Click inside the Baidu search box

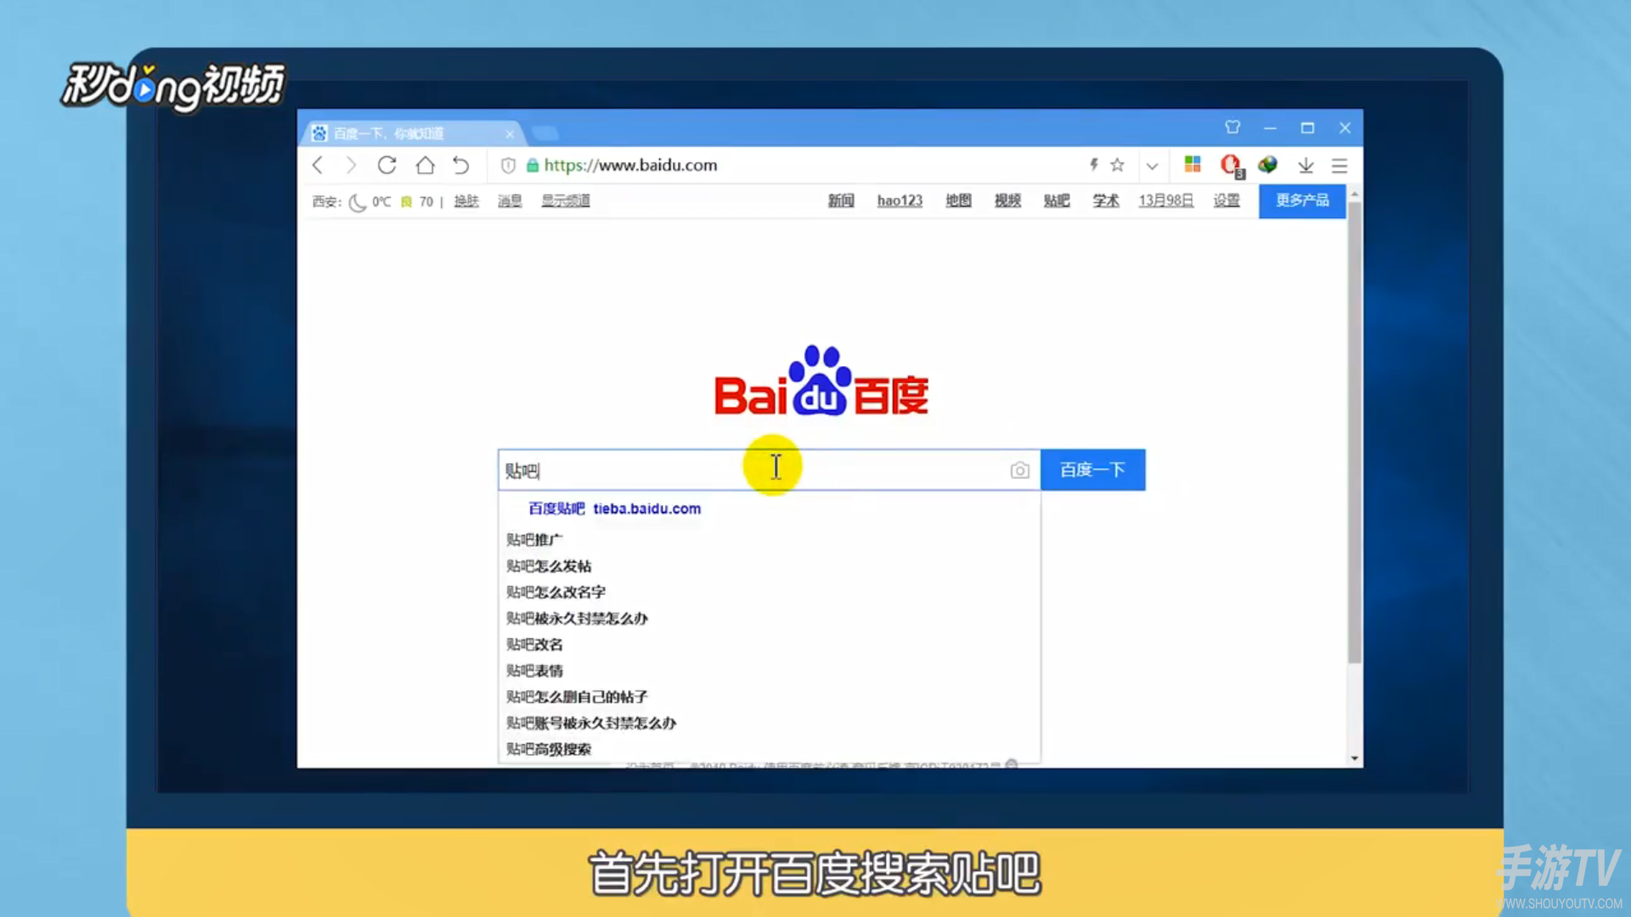point(769,470)
